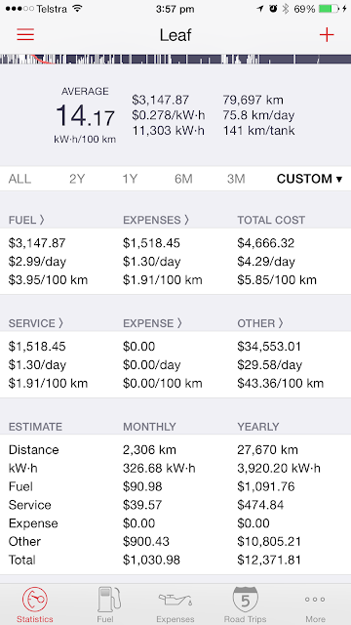
Task: Expand the FUEL section chevron
Action: coord(42,220)
